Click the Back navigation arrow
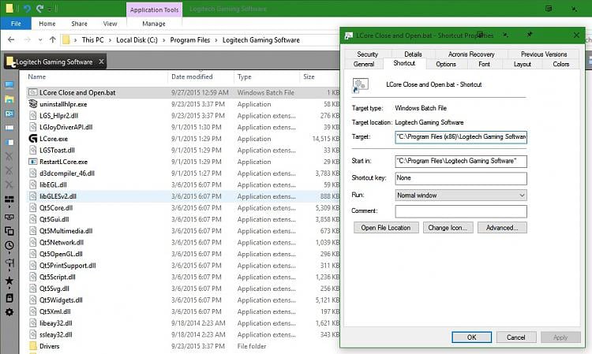 pos(11,39)
